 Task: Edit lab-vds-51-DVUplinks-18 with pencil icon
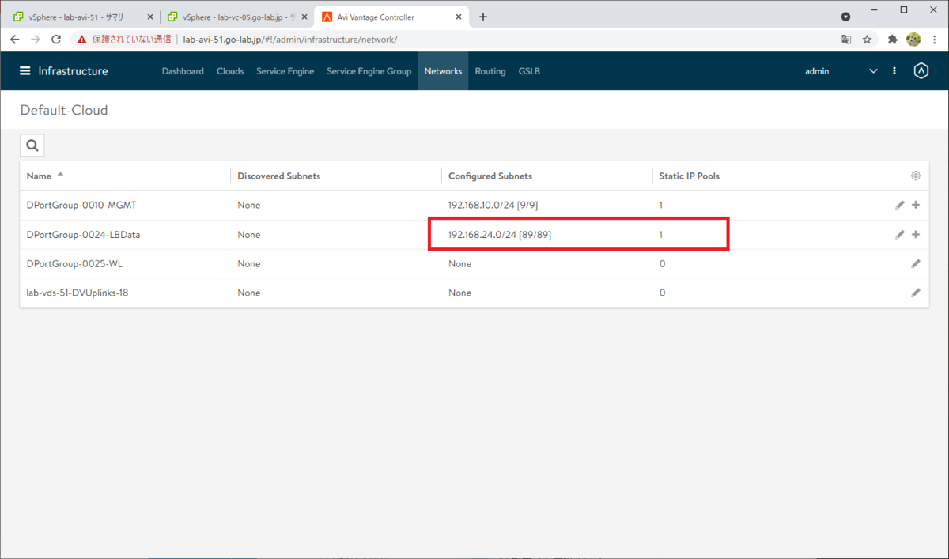coord(916,293)
